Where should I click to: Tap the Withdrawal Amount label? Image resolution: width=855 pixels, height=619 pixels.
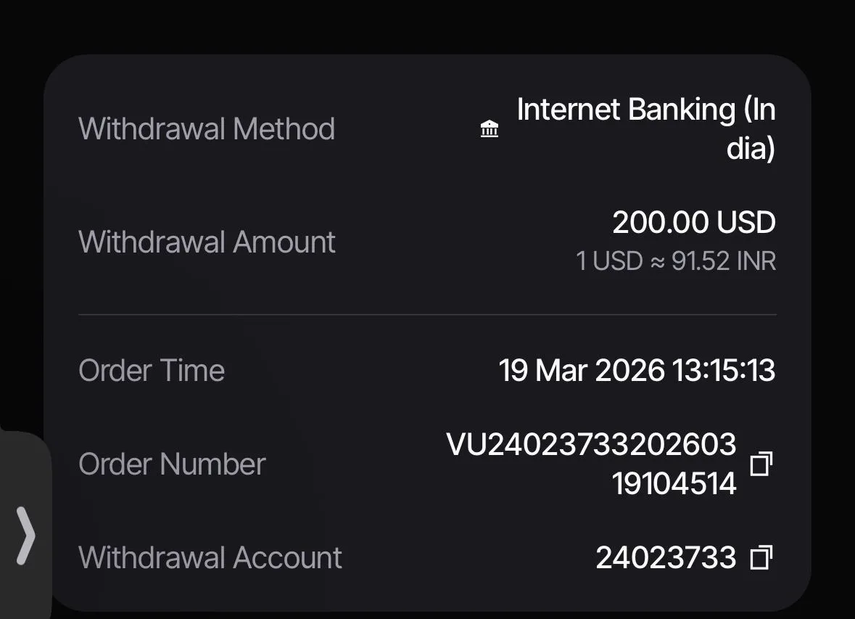(207, 242)
